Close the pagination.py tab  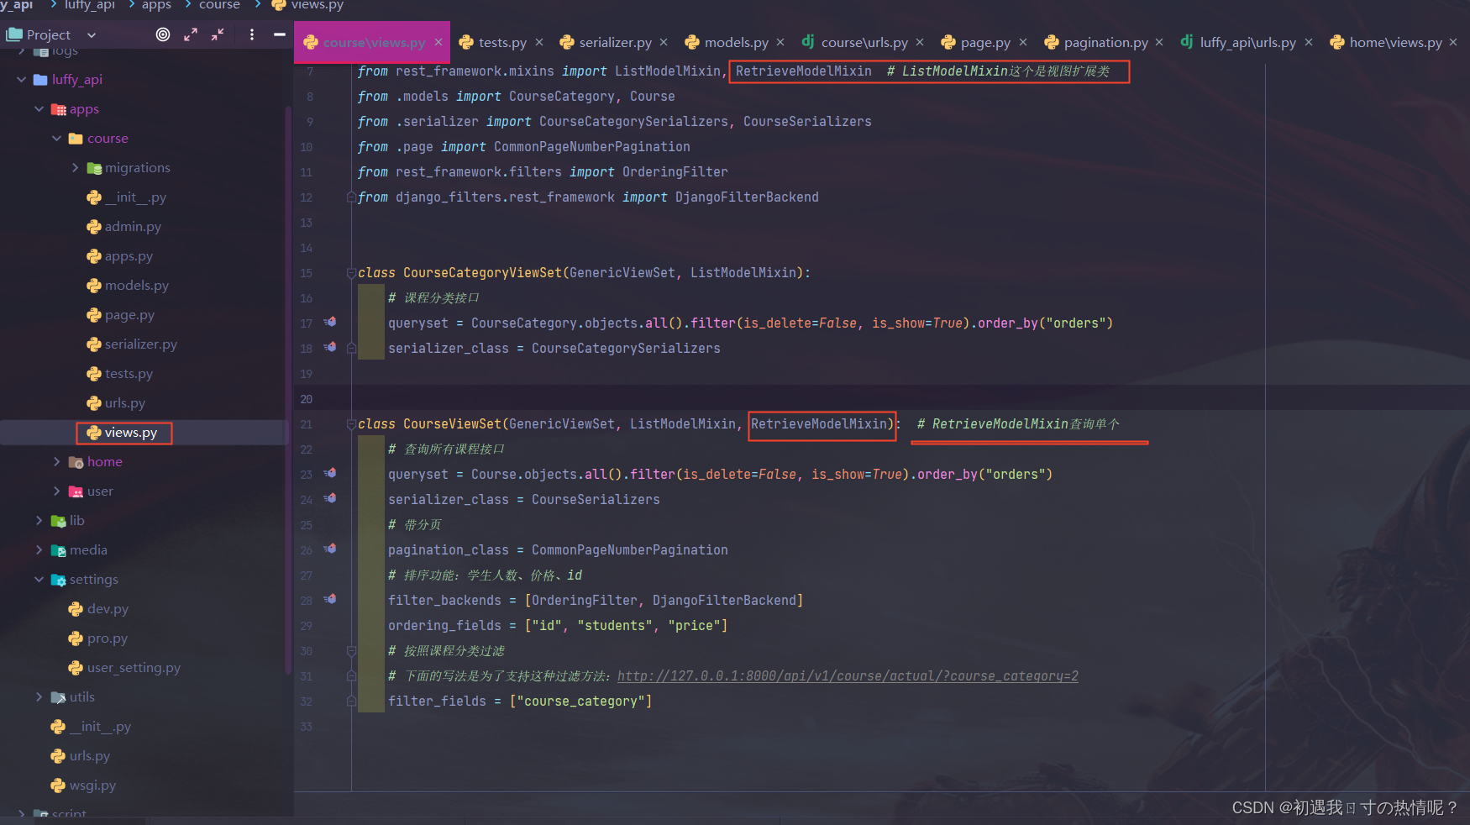click(1159, 42)
